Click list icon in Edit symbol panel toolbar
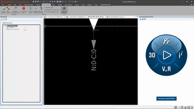 6,19
